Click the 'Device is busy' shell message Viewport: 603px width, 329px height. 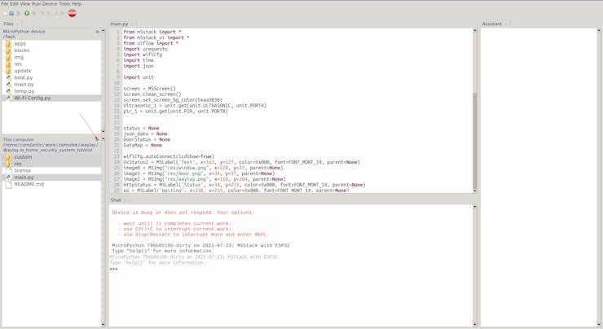[x=183, y=213]
